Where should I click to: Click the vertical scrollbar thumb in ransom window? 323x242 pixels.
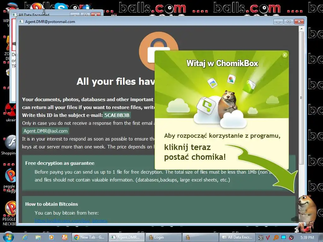(x=301, y=98)
